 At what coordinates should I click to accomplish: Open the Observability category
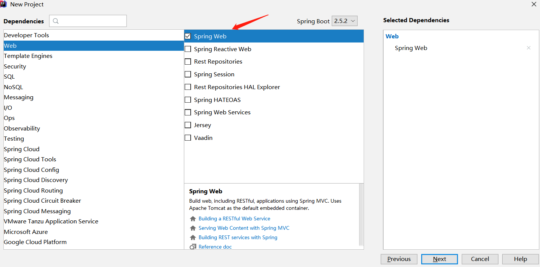coord(93,128)
